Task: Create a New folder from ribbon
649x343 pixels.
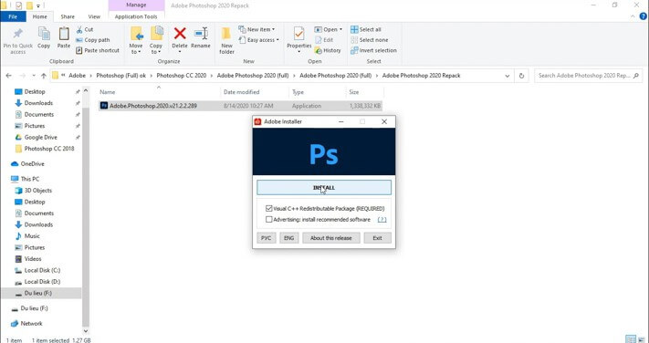Action: pos(226,40)
